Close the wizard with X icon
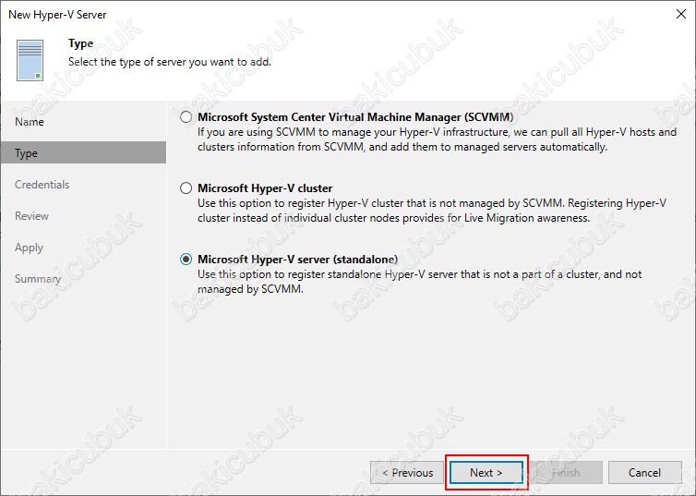696x496 pixels. click(681, 14)
